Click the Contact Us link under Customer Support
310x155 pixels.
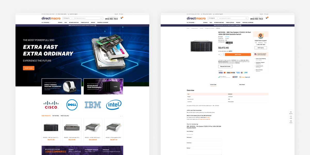(258, 64)
